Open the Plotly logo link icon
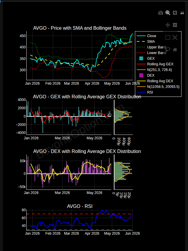The image size is (188, 251). pyautogui.click(x=182, y=13)
